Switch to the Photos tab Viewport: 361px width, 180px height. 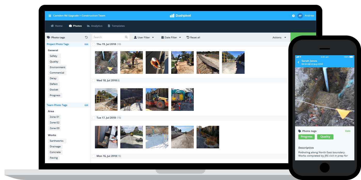75,26
